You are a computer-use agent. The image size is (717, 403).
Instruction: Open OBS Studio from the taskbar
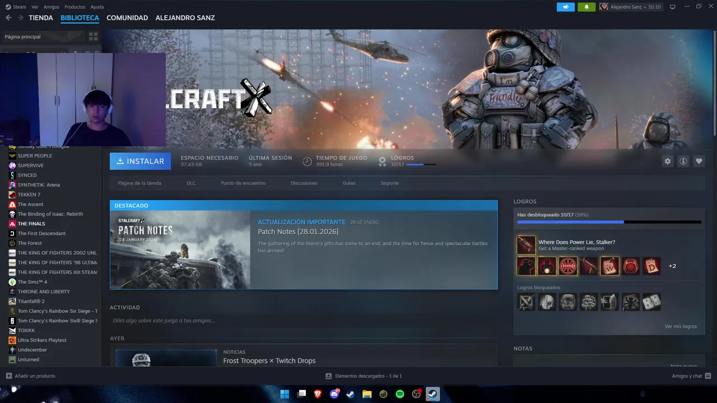[416, 394]
